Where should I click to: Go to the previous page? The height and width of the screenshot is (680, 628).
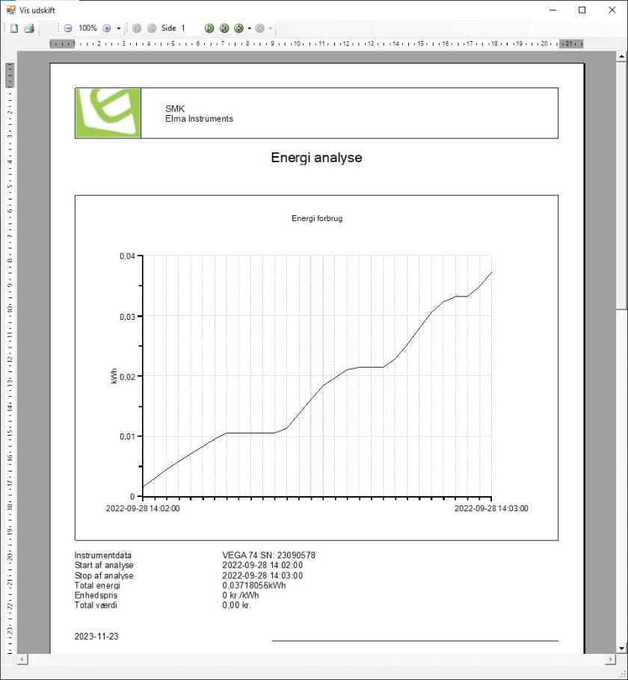152,28
